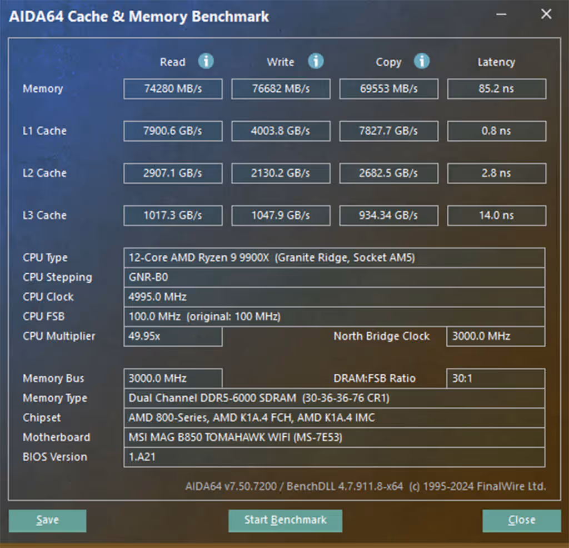The width and height of the screenshot is (569, 548).
Task: Click the Close button at bottom right
Action: [x=521, y=520]
